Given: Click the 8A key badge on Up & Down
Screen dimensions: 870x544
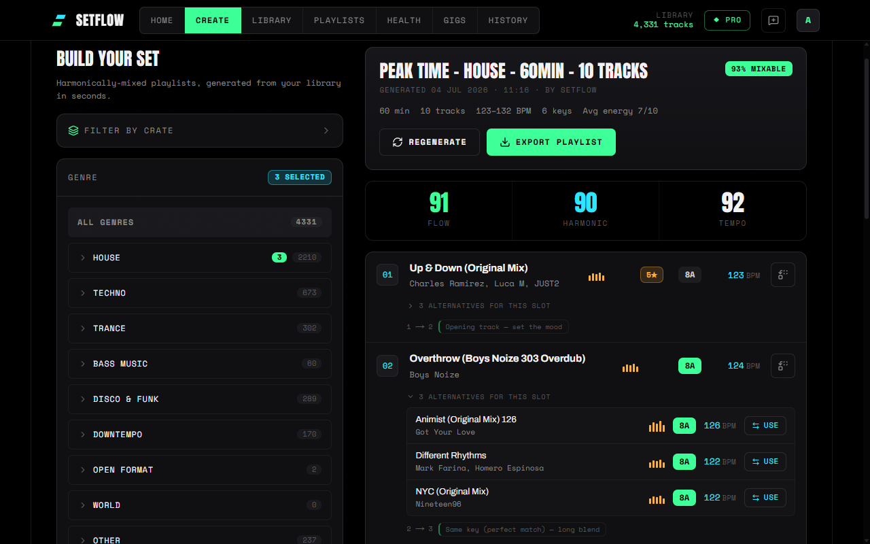Looking at the screenshot, I should [x=690, y=275].
